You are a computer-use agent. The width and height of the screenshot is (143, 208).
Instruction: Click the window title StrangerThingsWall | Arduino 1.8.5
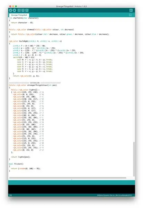(x=71, y=6)
